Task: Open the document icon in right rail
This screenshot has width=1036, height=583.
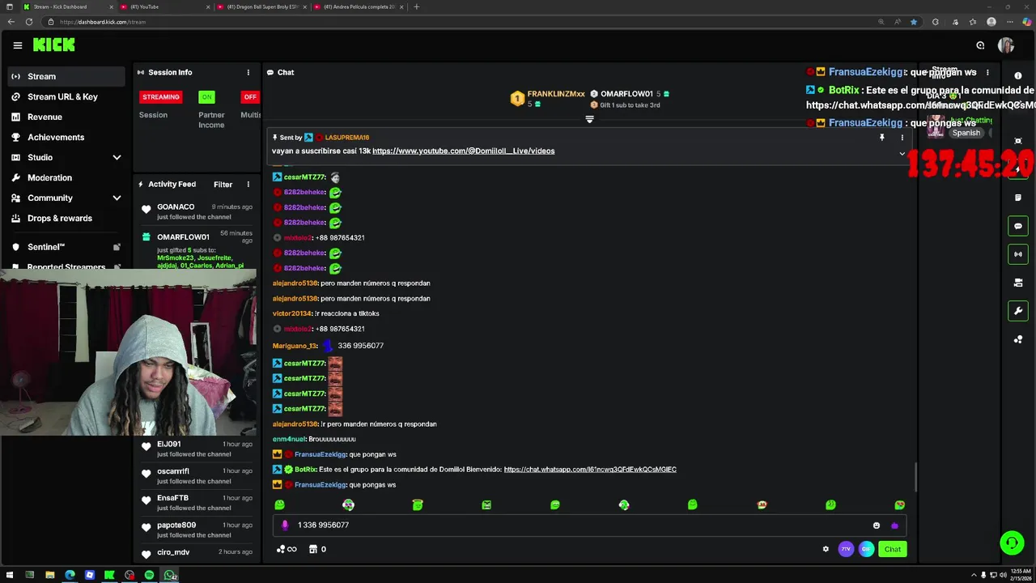Action: pyautogui.click(x=1018, y=198)
